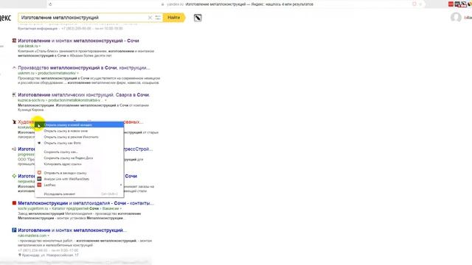Viewport: 472px width, 265px height.
Task: Click favicon next to kuznica-sochi.ru result
Action: click(x=14, y=95)
